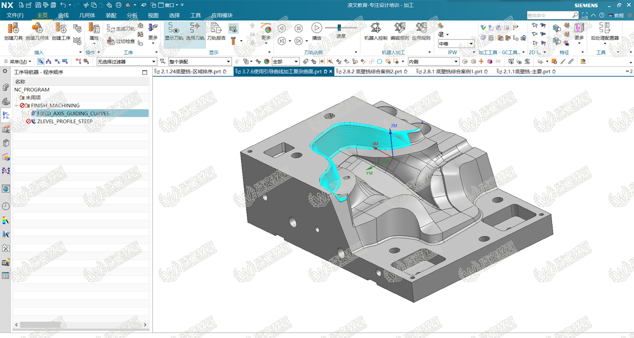Click the Create Tool (创建刀具) icon
The height and width of the screenshot is (338, 634).
[x=13, y=32]
